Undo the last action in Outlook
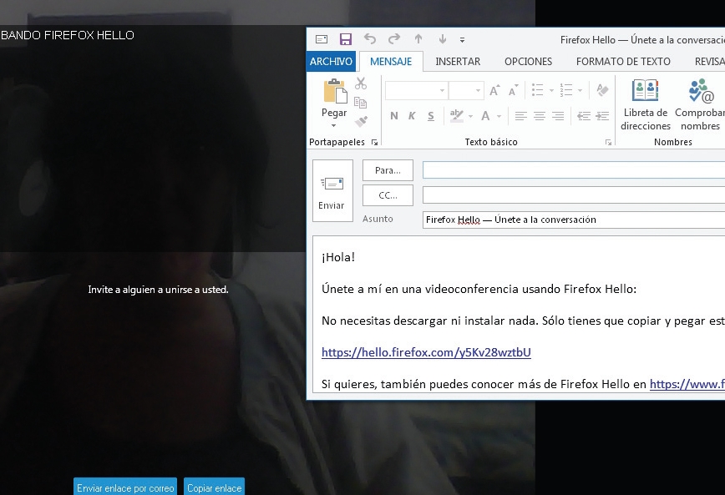The image size is (725, 495). pyautogui.click(x=370, y=39)
